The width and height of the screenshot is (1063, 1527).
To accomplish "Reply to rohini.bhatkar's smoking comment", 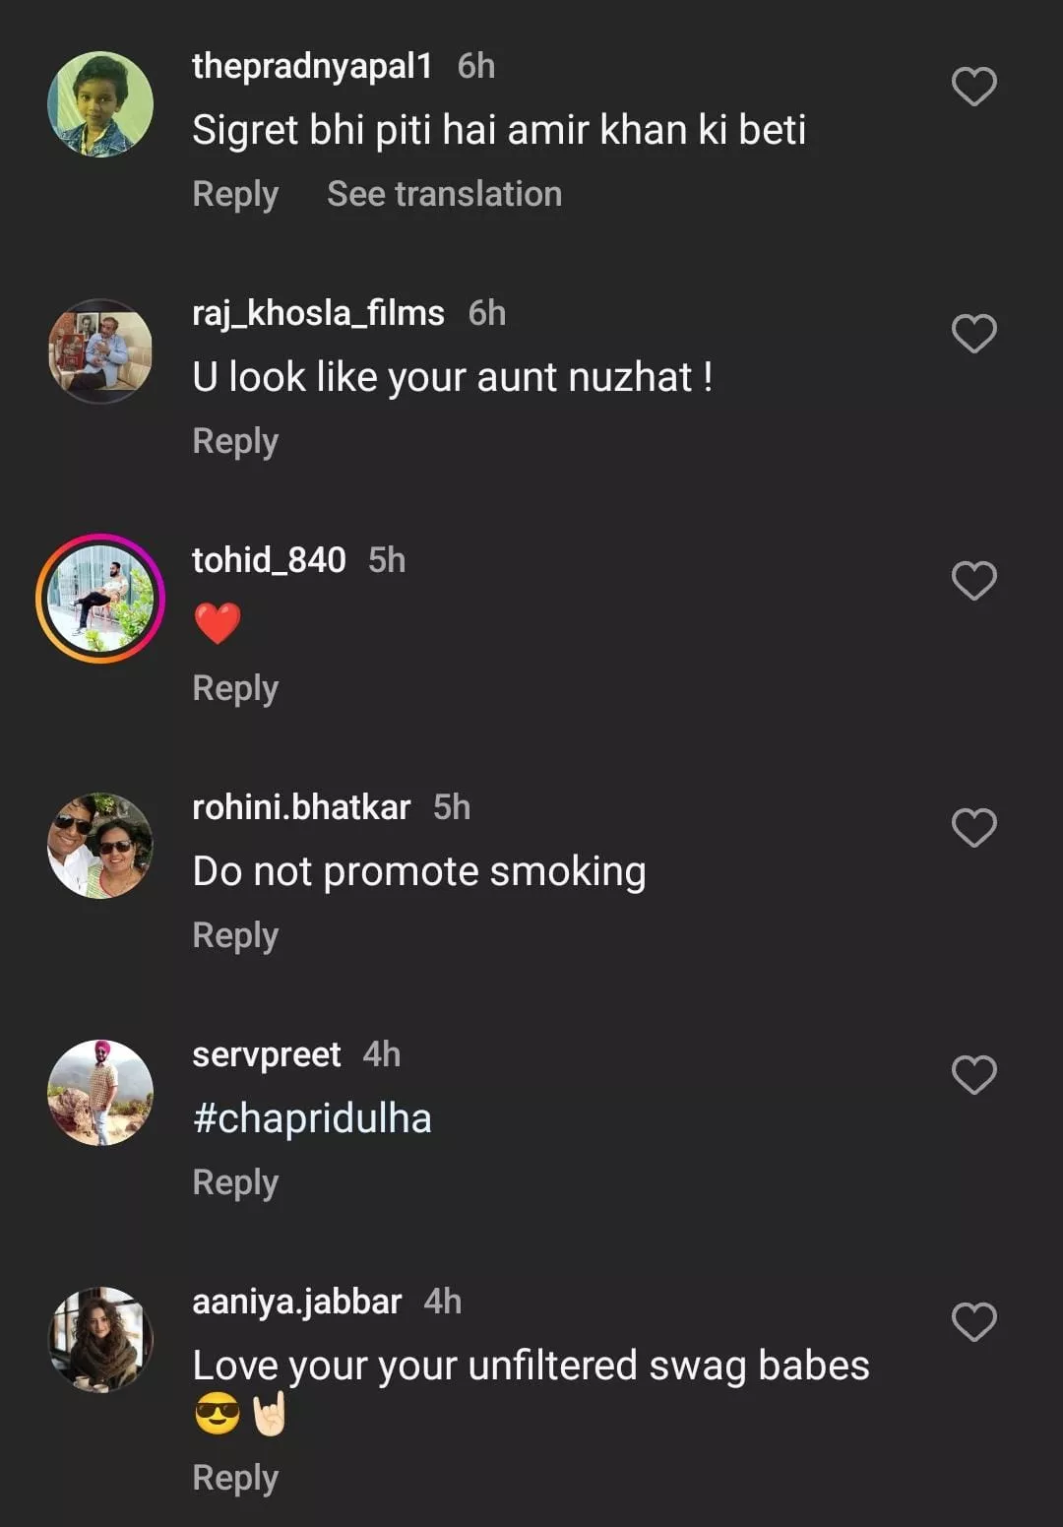I will point(235,935).
